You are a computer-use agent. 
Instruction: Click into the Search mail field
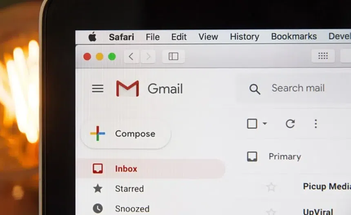pos(302,88)
